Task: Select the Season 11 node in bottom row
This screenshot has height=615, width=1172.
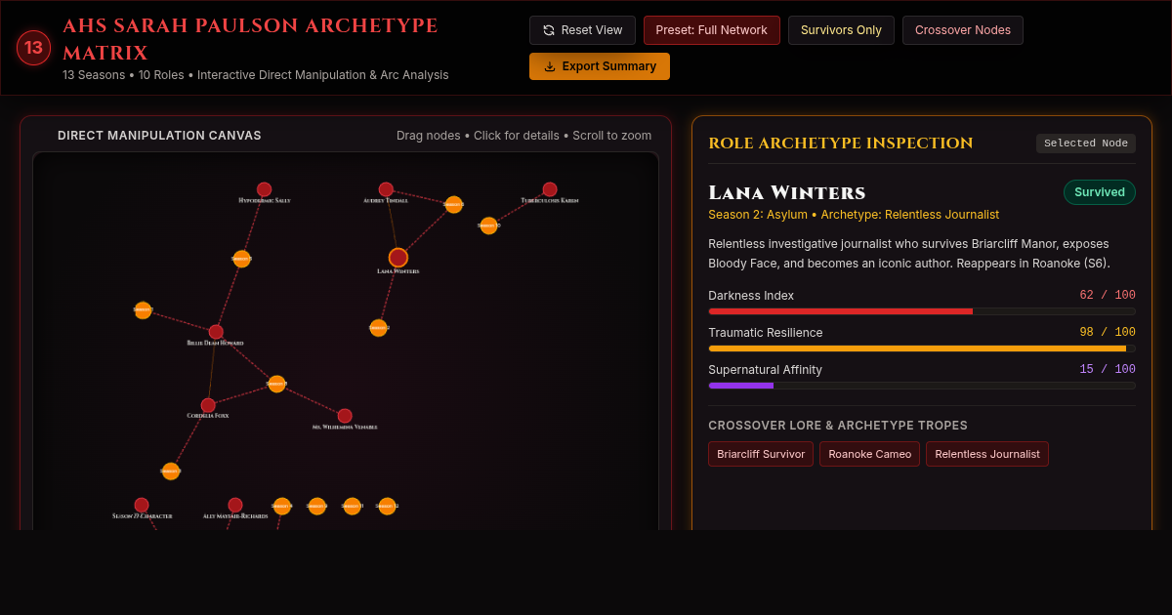Action: point(352,507)
